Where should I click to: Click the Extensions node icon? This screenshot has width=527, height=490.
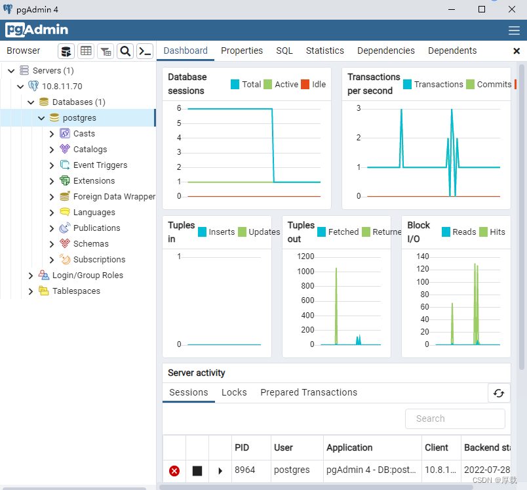click(65, 180)
